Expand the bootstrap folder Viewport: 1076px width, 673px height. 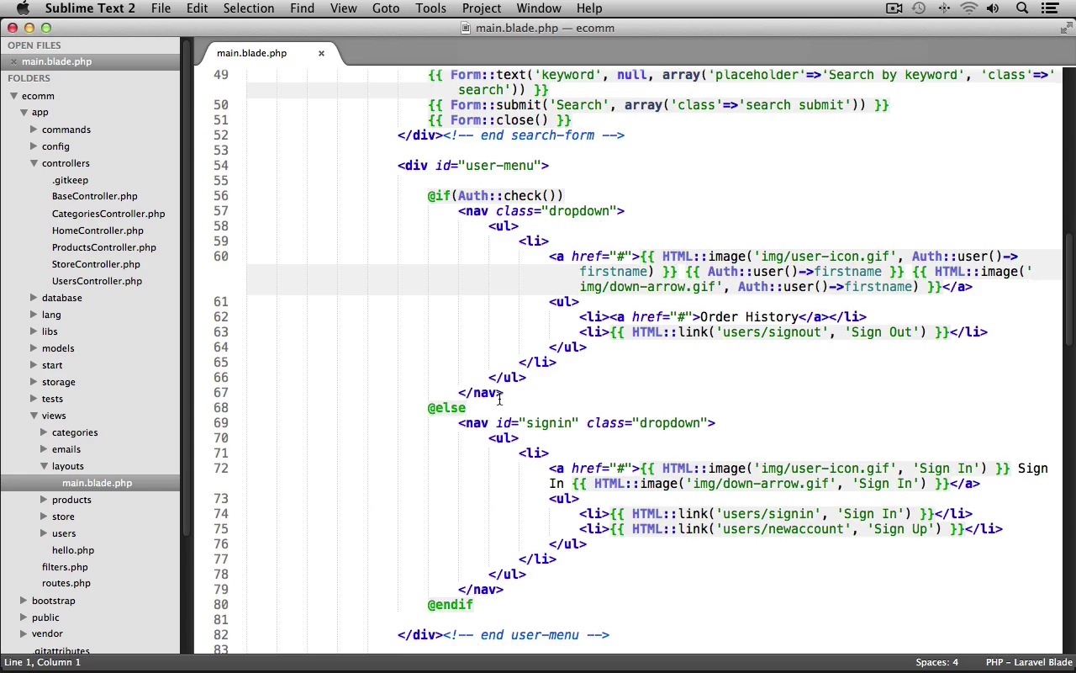[24, 601]
